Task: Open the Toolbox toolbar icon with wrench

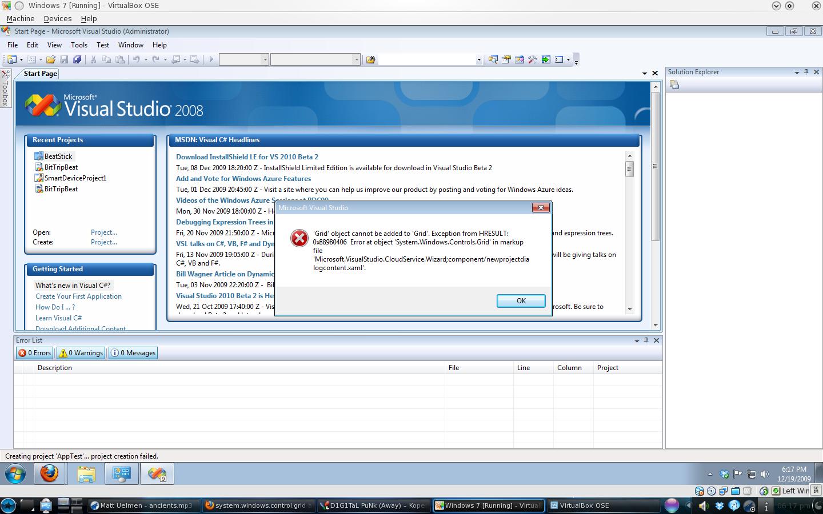Action: click(532, 59)
